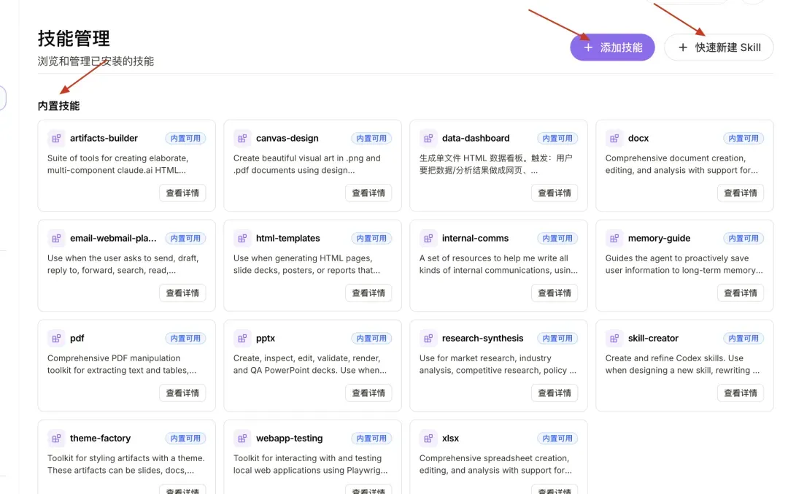
Task: View details of the pdf skill
Action: [182, 393]
